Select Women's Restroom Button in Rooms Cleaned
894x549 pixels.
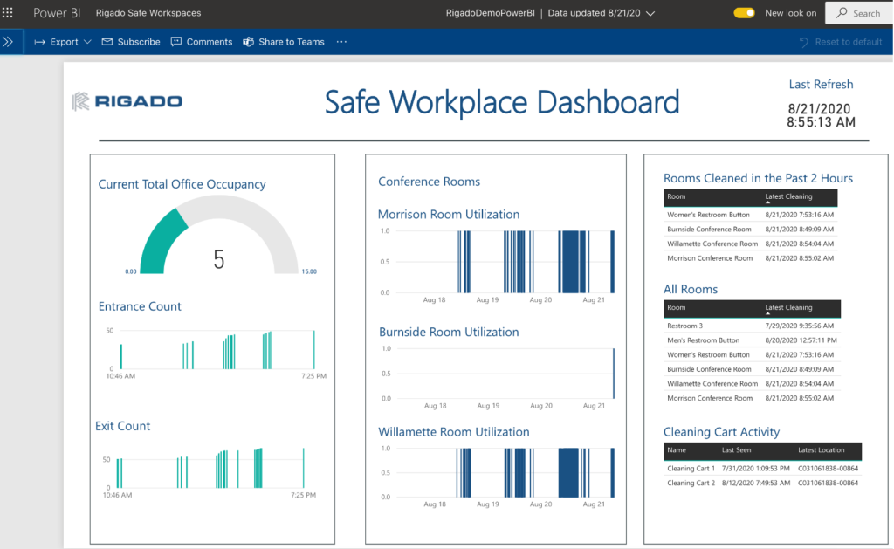pyautogui.click(x=751, y=215)
